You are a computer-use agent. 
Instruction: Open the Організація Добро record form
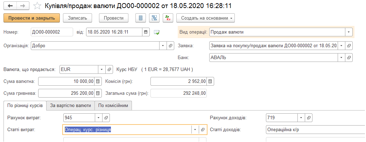(170, 46)
